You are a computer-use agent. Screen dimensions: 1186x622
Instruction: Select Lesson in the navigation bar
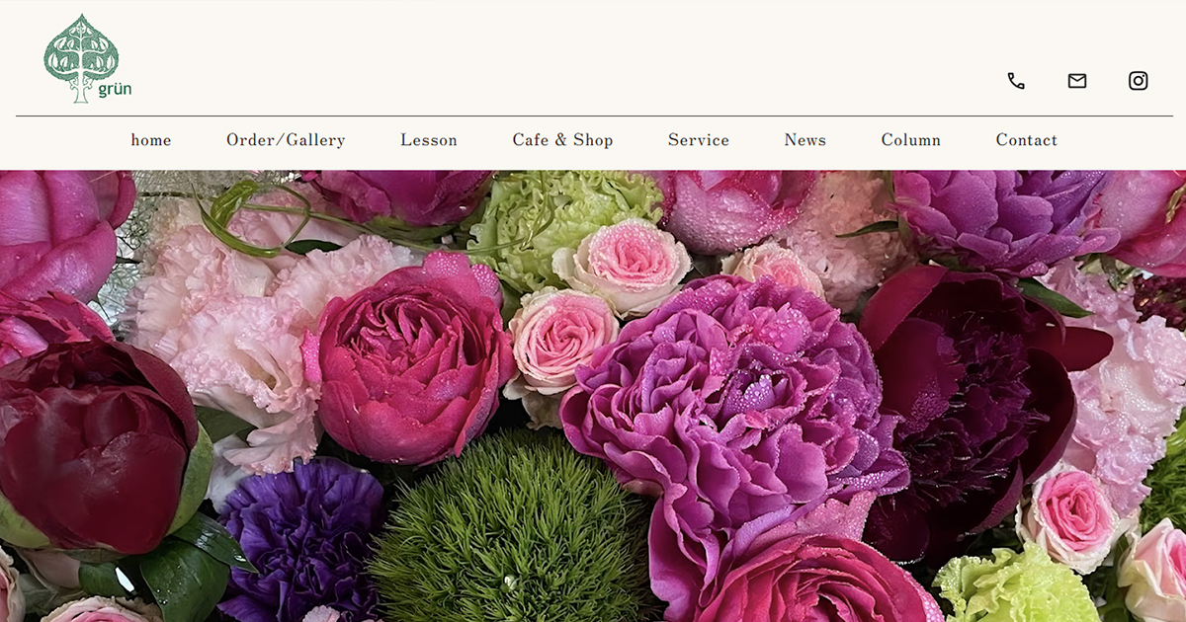coord(429,140)
